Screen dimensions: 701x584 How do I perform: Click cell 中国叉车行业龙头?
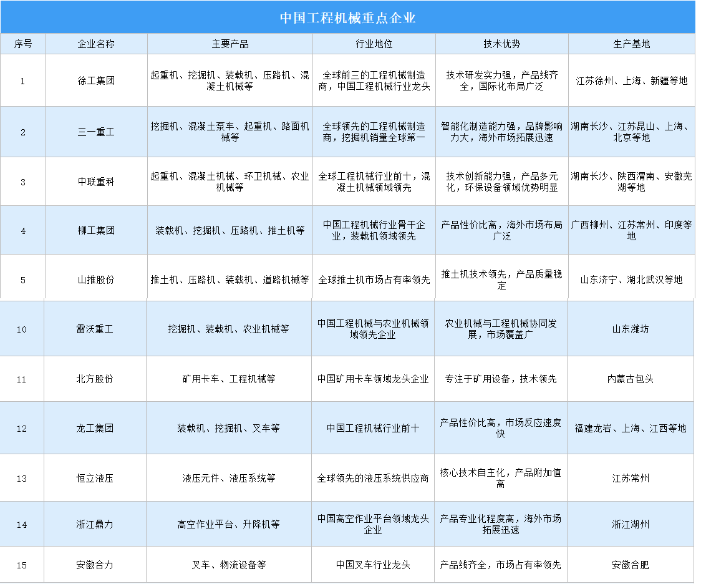click(x=373, y=565)
